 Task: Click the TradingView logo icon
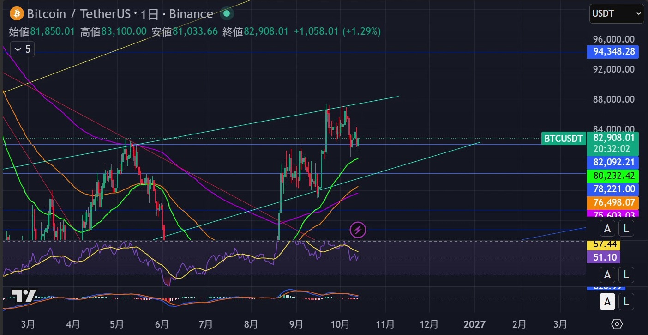pyautogui.click(x=23, y=296)
